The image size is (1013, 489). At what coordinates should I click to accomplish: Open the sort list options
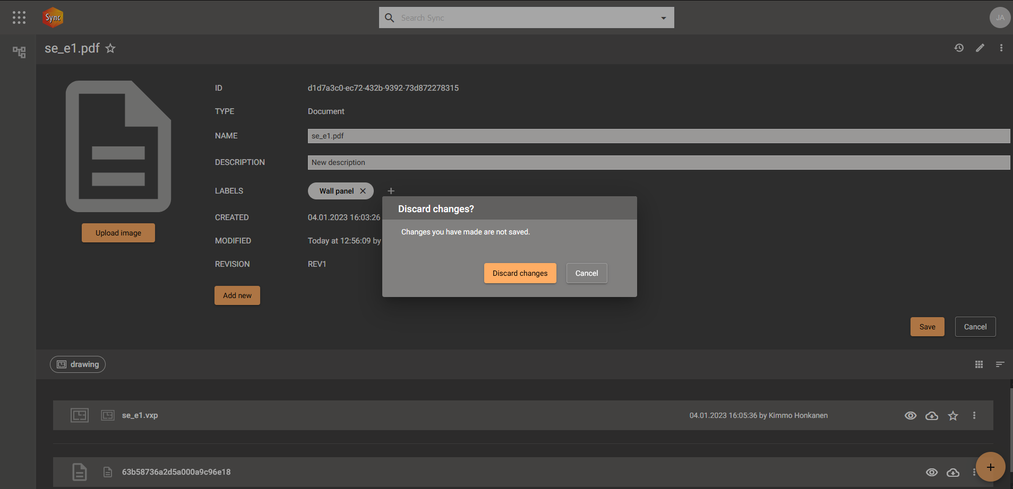(1000, 364)
